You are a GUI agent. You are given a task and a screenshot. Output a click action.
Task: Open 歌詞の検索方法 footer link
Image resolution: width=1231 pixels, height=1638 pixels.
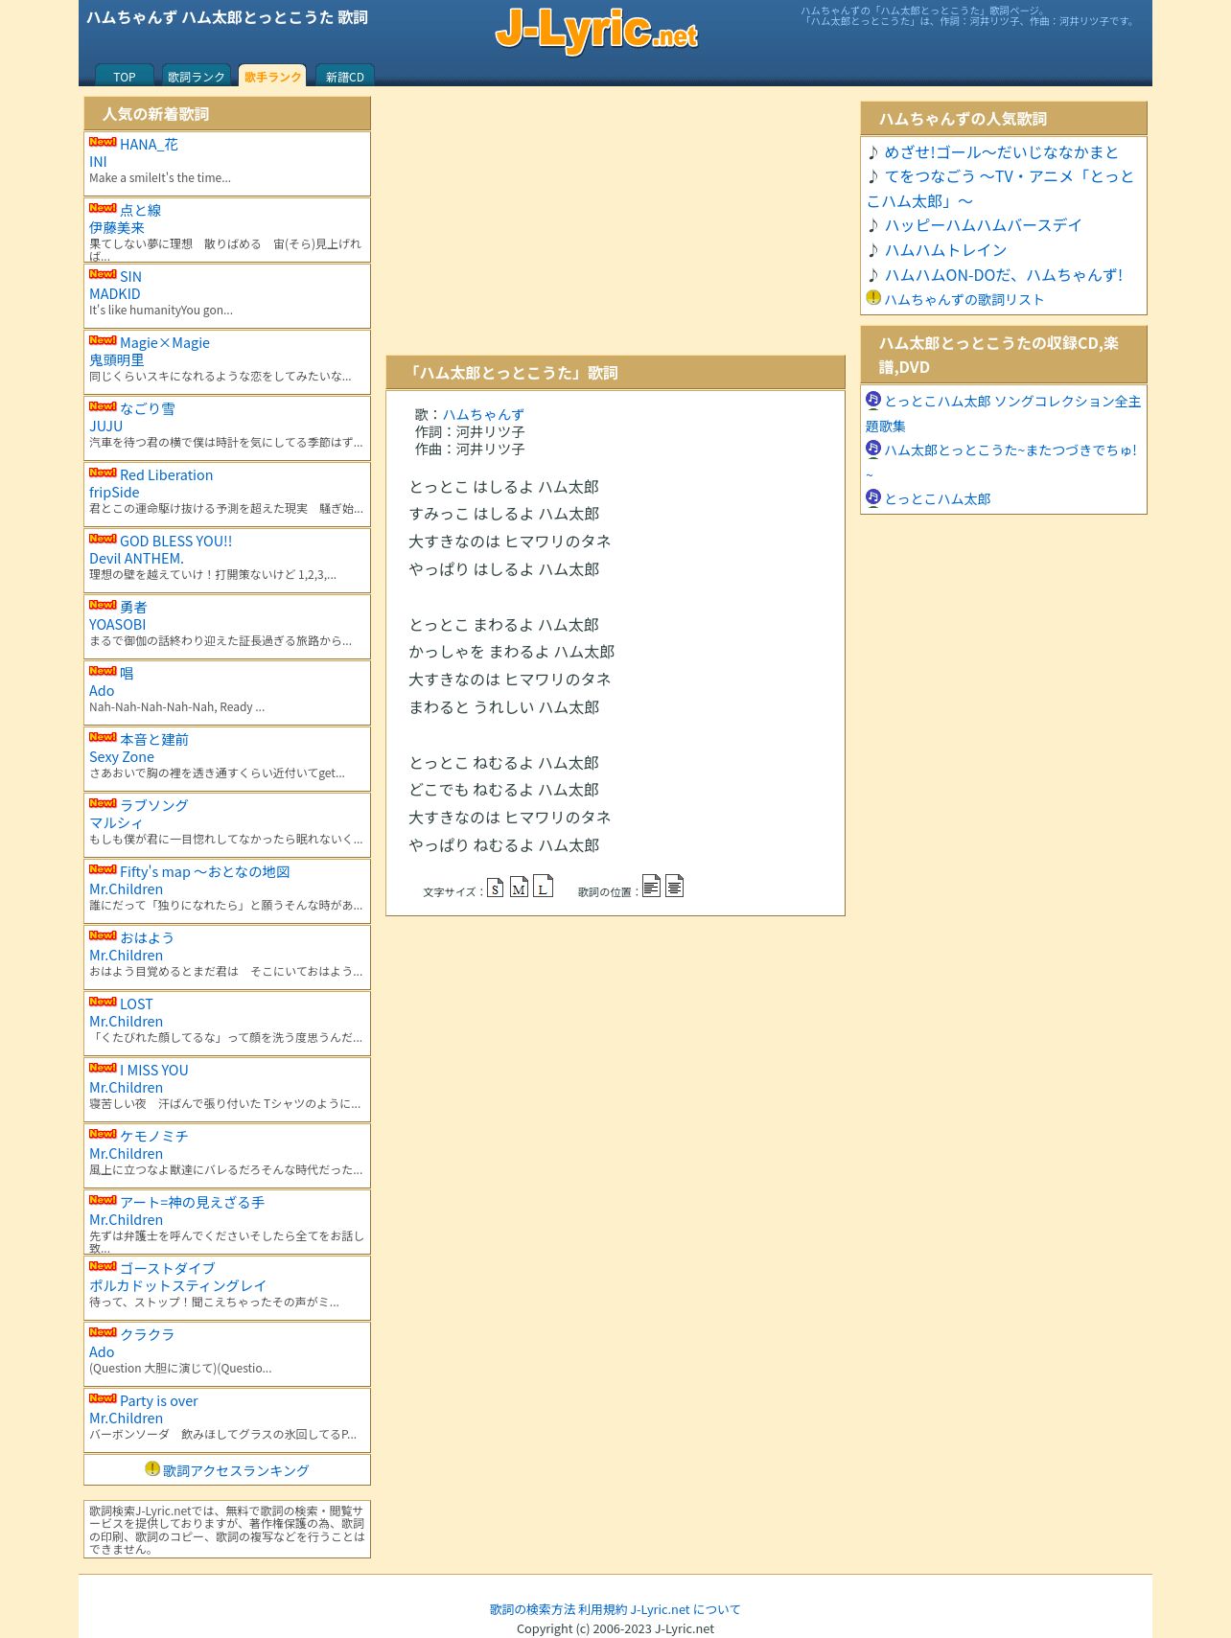coord(533,1609)
